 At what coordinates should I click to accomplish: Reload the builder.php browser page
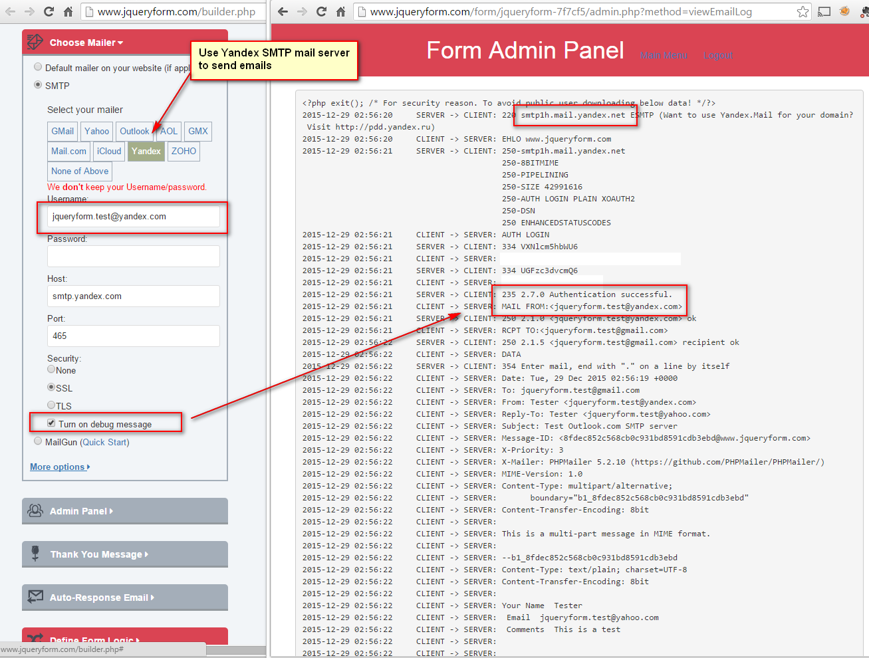click(49, 11)
